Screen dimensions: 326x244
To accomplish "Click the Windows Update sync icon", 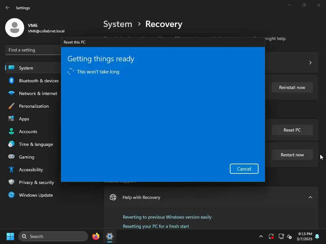I will click(11, 195).
